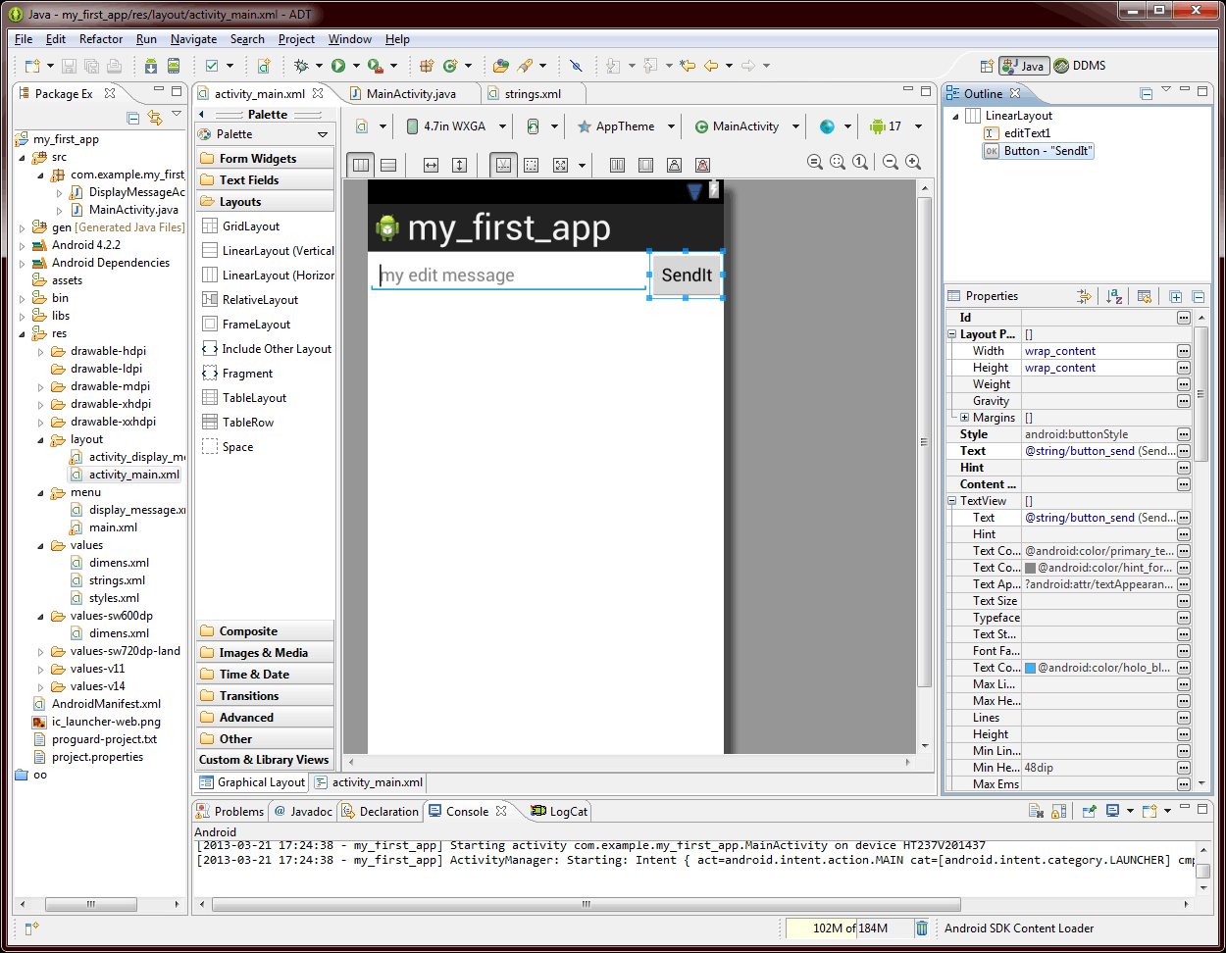The image size is (1226, 953).
Task: Click the Open Perspective icon
Action: (987, 66)
